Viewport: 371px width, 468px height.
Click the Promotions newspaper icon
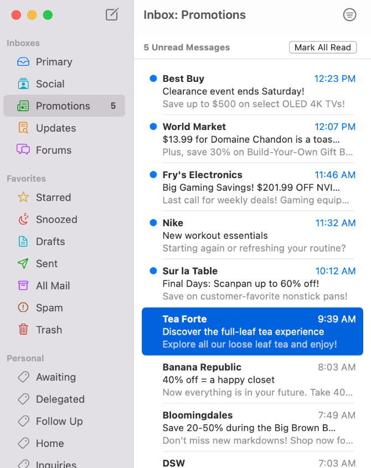(23, 106)
